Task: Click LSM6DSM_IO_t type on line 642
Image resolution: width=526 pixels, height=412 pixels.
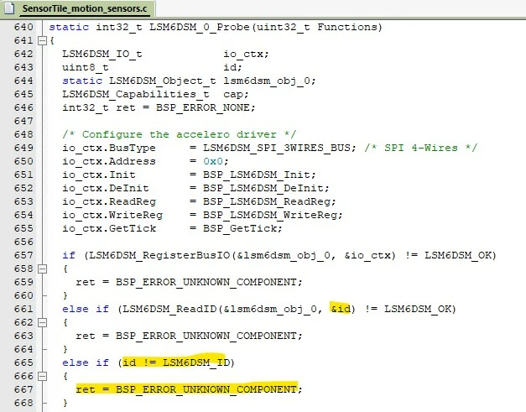Action: (102, 54)
